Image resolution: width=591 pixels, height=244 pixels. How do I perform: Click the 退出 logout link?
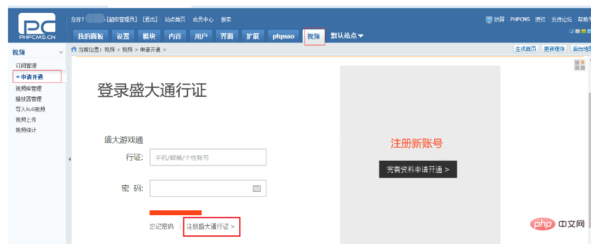pos(150,20)
